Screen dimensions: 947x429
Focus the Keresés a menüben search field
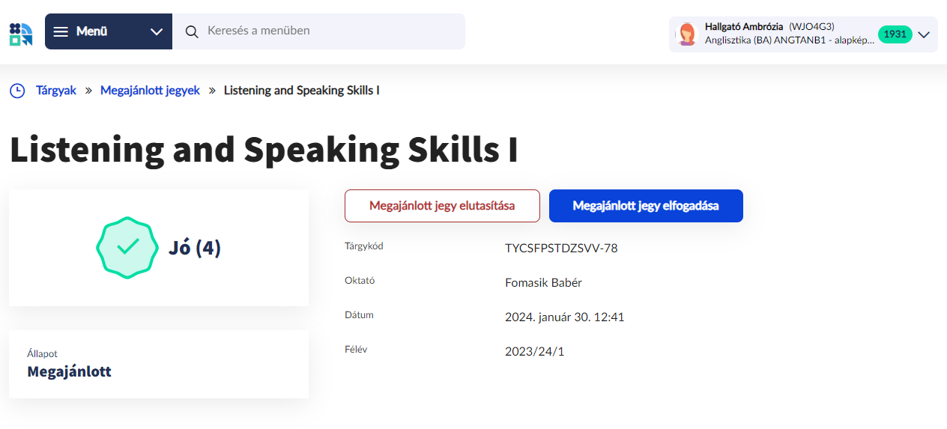330,31
